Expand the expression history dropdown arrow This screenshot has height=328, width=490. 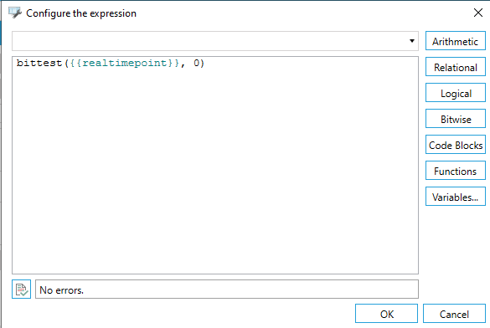tap(412, 41)
